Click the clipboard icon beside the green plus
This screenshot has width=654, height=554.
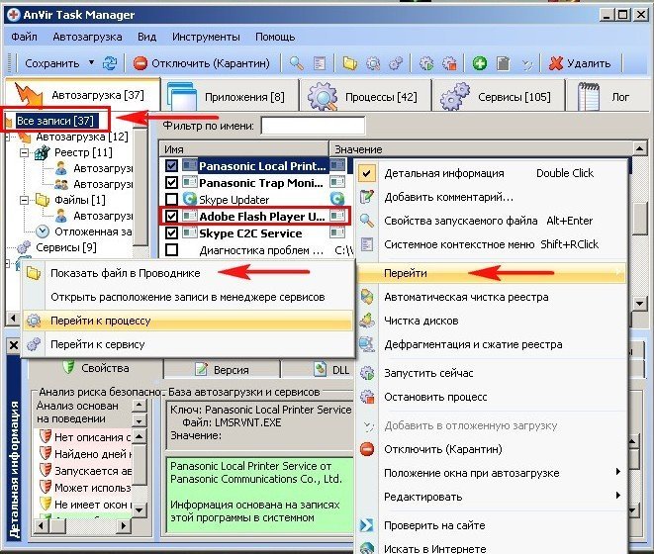pos(503,63)
